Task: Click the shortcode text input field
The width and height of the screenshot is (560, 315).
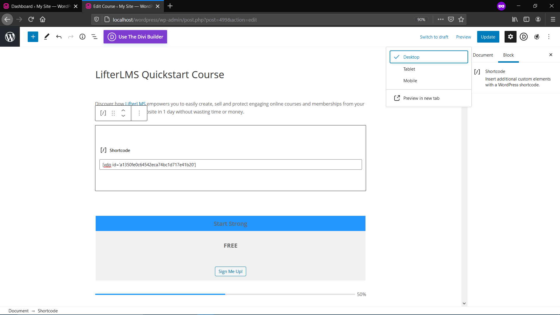Action: coord(230,164)
